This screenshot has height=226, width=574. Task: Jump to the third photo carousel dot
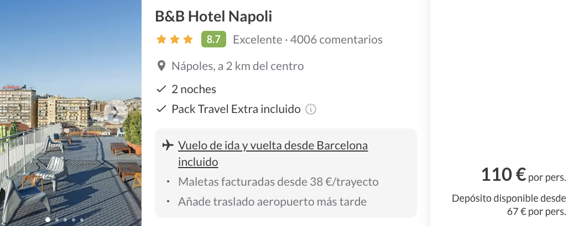coord(65,219)
